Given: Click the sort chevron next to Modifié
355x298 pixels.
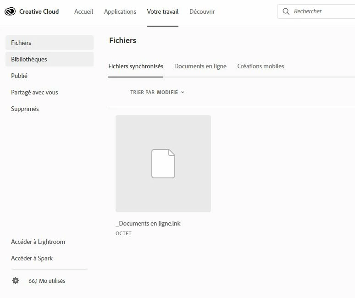Looking at the screenshot, I should click(183, 92).
